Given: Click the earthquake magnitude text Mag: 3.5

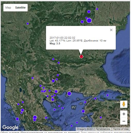Looking at the screenshot, I should click(x=55, y=44).
